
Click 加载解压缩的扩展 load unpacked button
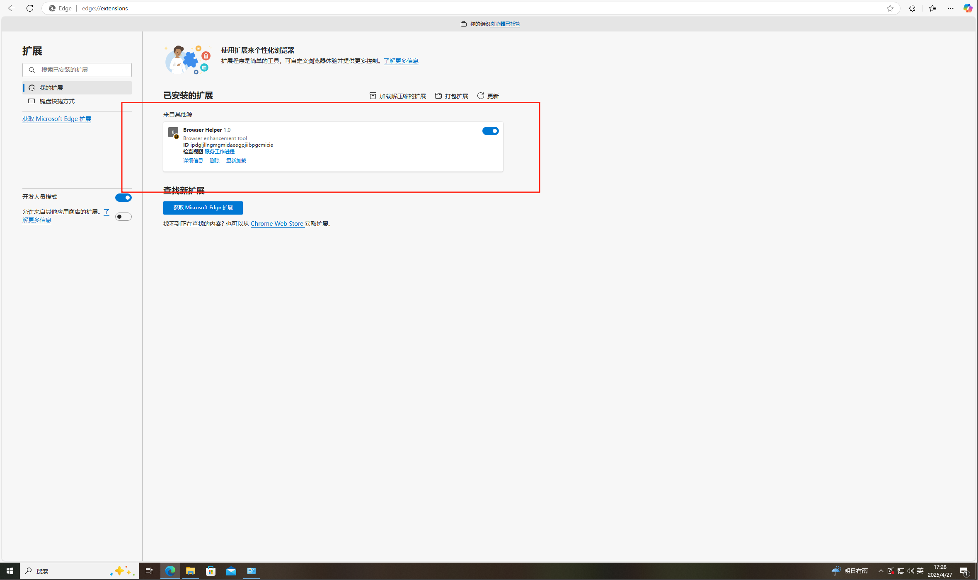coord(398,96)
